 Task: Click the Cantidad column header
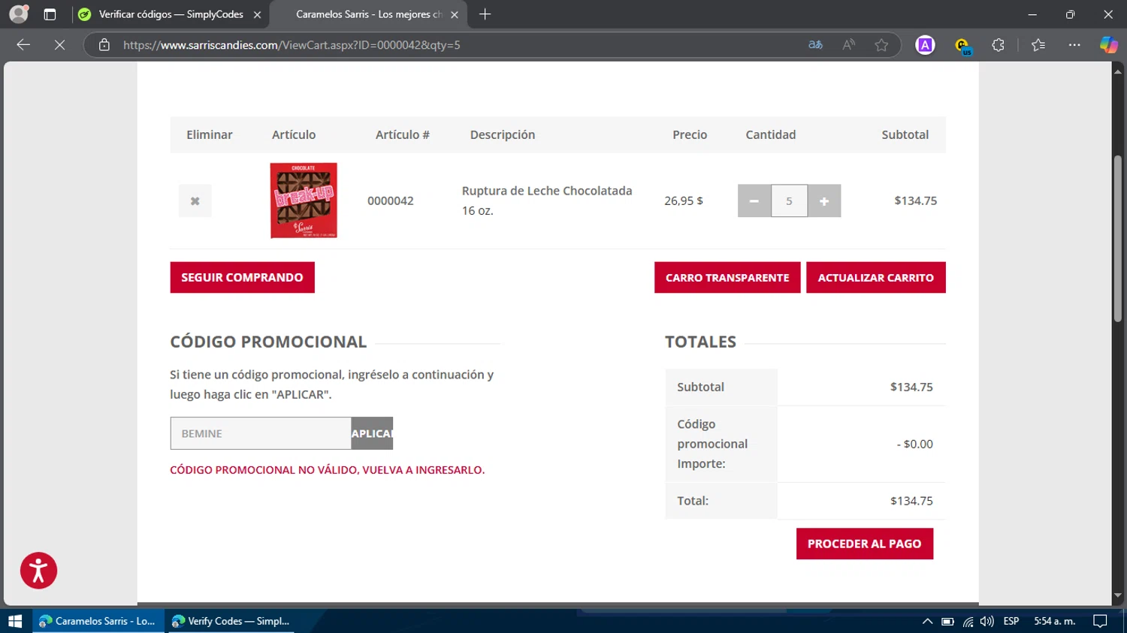[x=770, y=134]
